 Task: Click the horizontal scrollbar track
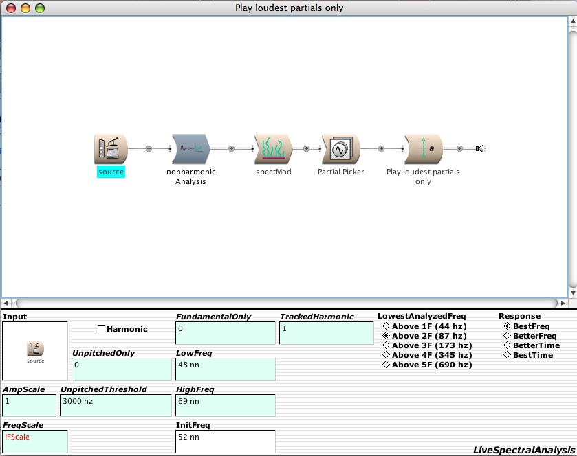pyautogui.click(x=286, y=303)
